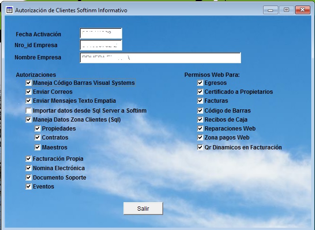The height and width of the screenshot is (230, 315).
Task: Toggle Recibos de Caja checkbox
Action: coord(200,120)
